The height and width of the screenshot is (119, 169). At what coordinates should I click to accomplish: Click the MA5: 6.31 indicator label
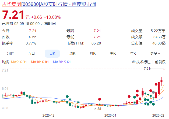click(x=19, y=62)
